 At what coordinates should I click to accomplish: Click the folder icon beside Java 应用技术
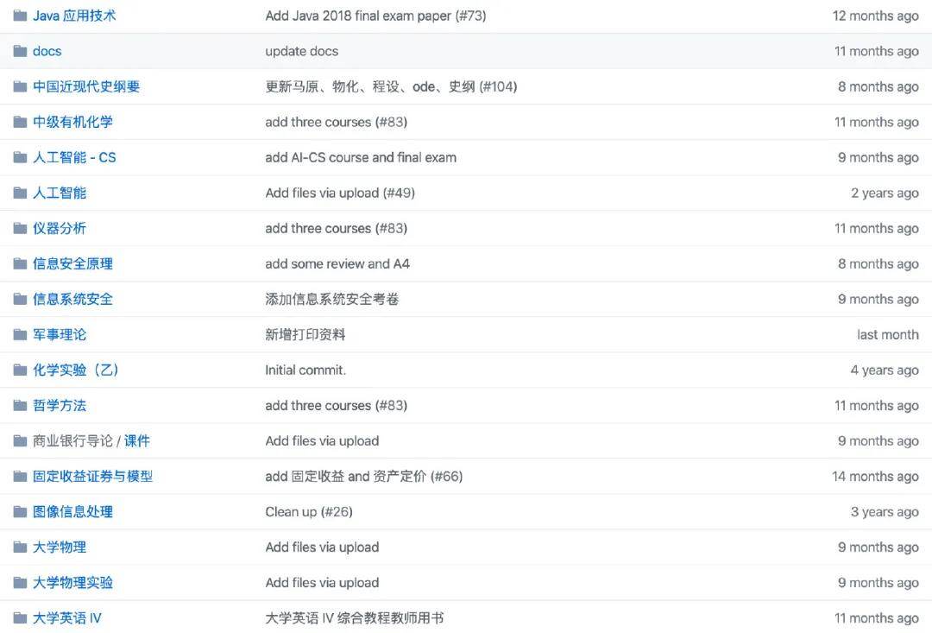coord(20,16)
